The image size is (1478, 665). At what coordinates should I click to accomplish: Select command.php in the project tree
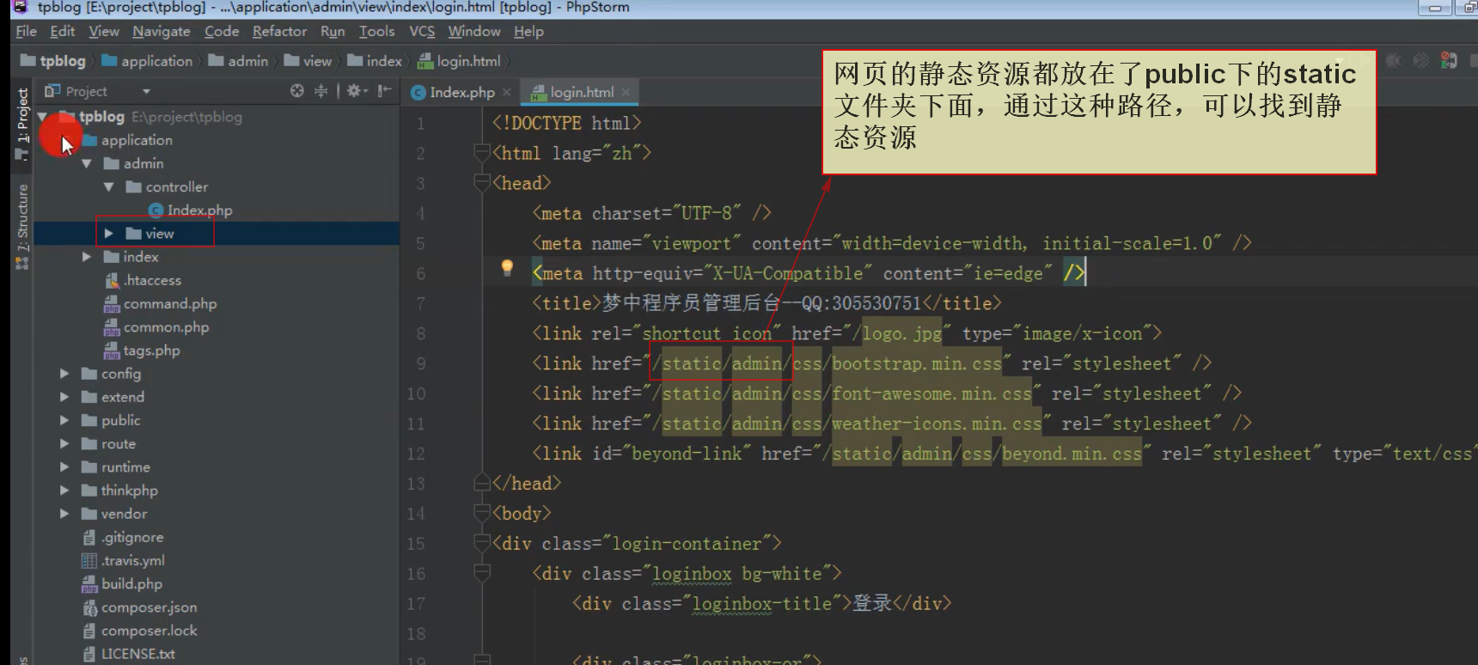tap(160, 303)
